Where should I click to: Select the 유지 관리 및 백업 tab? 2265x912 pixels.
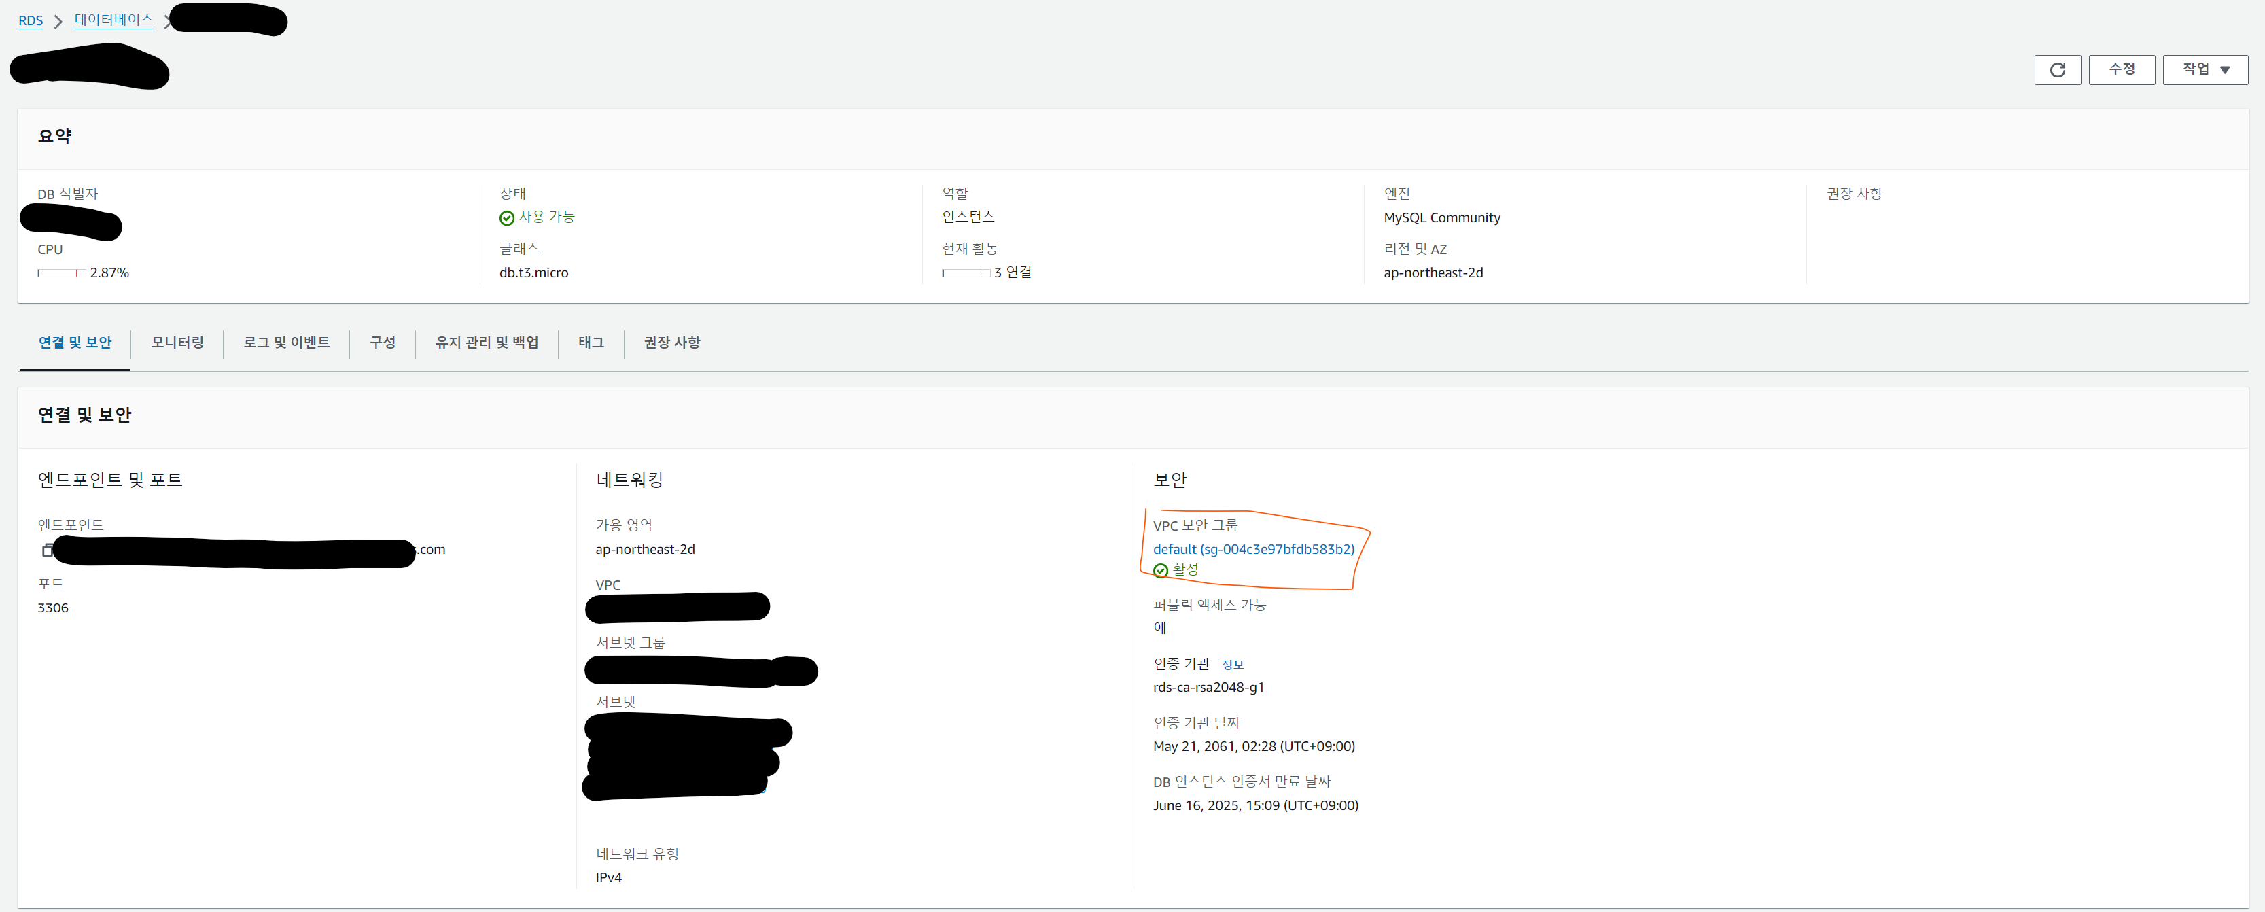coord(487,342)
